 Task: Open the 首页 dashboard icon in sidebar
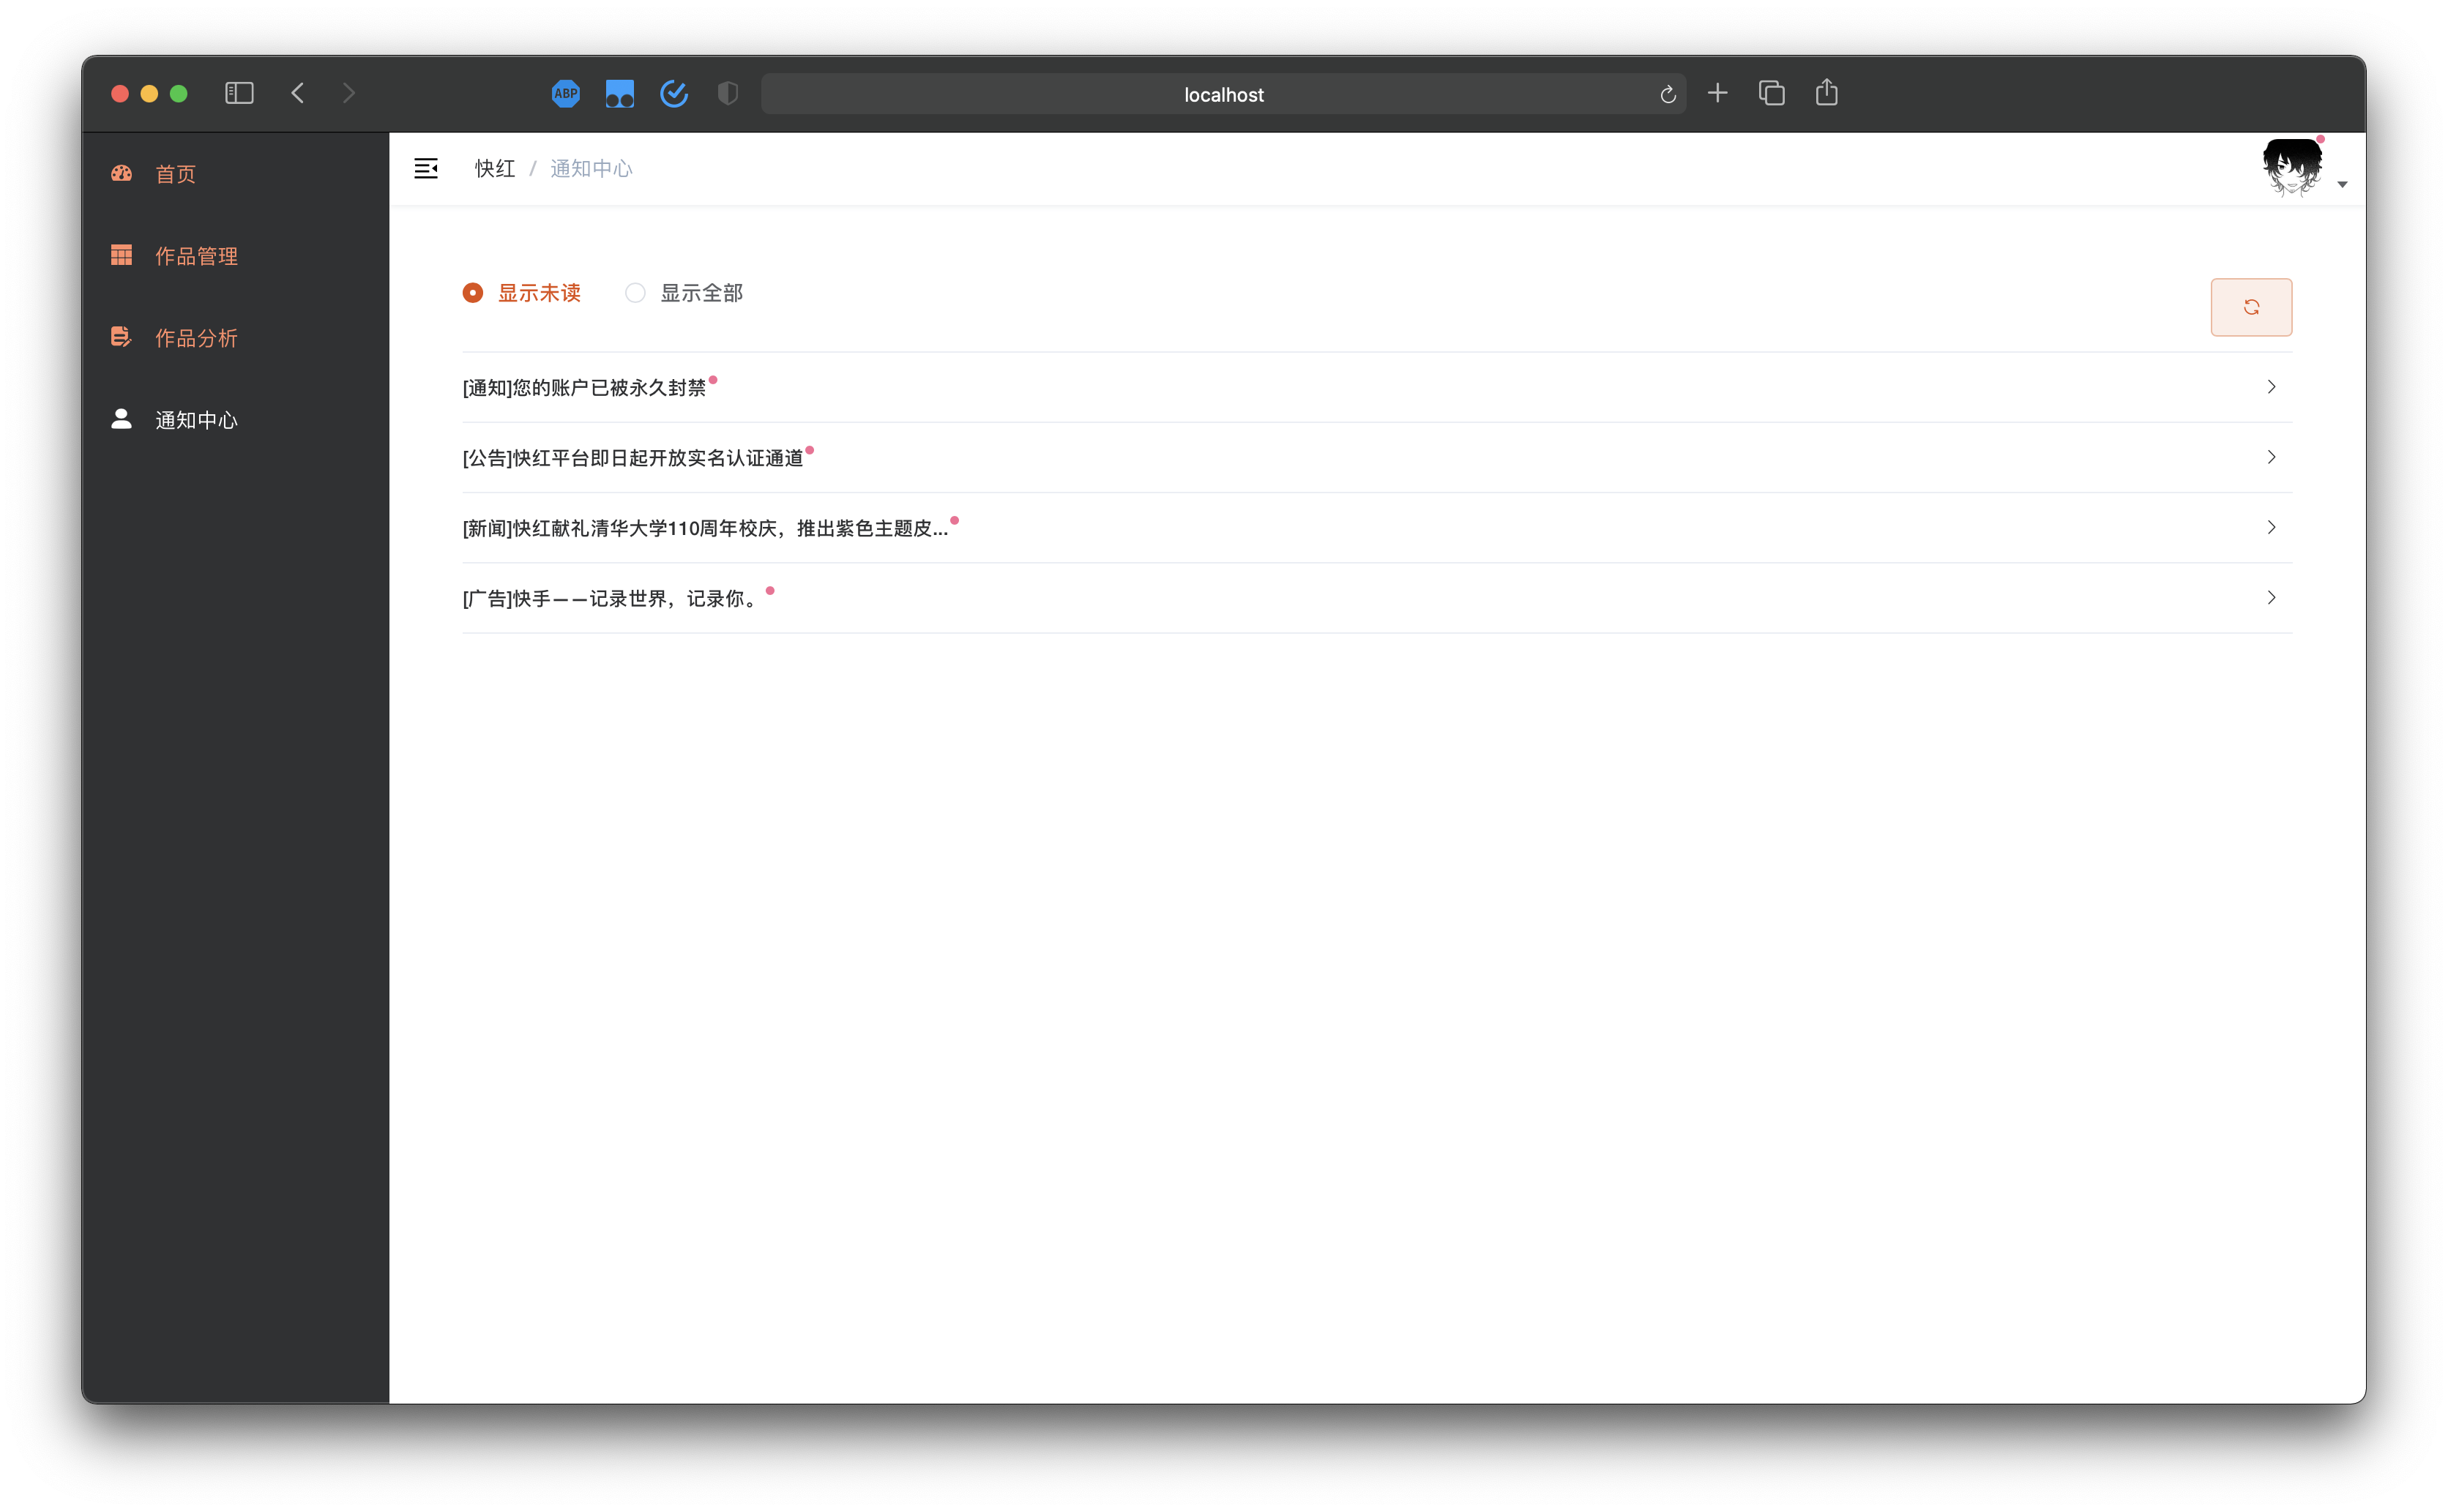click(121, 173)
